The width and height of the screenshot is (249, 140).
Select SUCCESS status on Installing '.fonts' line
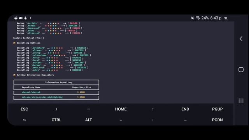[77, 58]
